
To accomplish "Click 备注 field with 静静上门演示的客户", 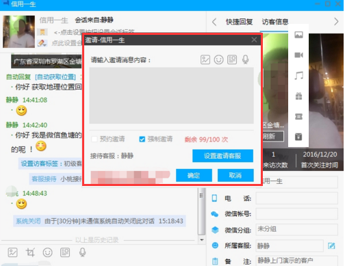I will (296, 261).
